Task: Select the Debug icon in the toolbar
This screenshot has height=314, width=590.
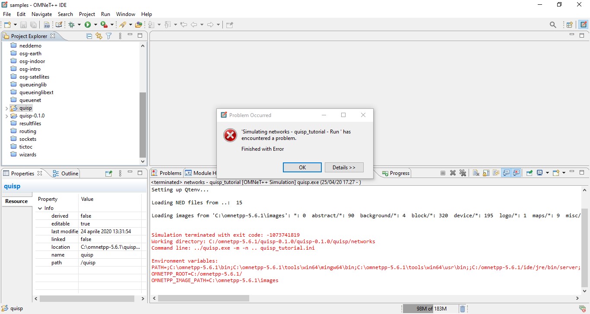Action: 72,25
